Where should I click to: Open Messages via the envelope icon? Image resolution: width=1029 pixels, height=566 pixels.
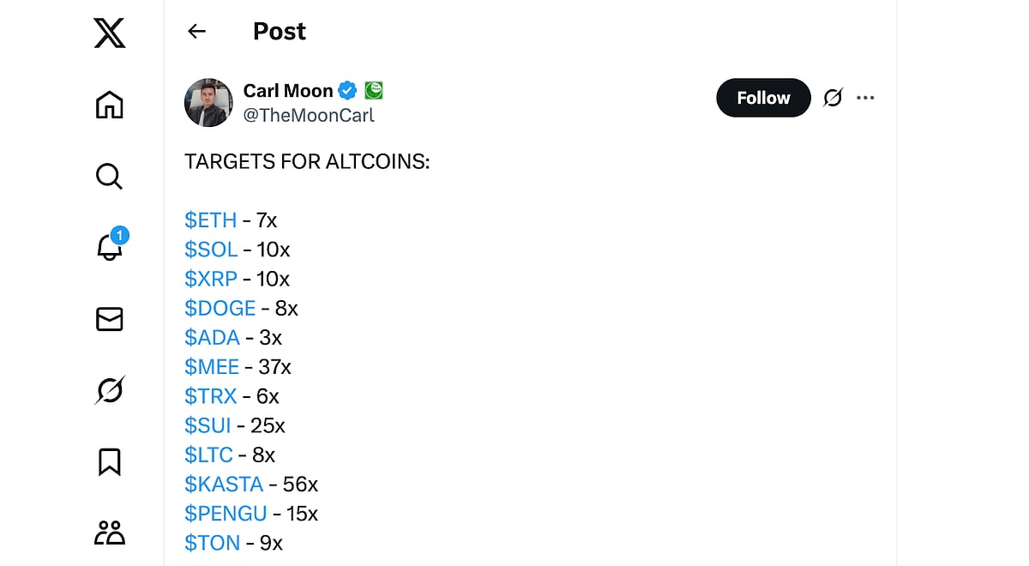(109, 319)
